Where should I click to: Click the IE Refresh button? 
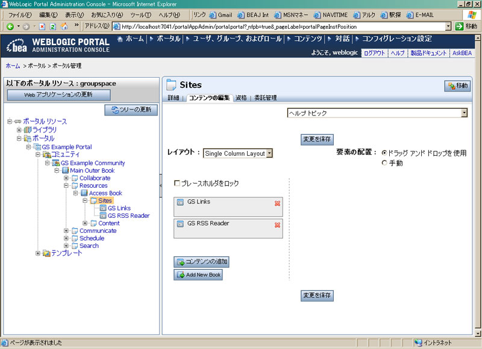pyautogui.click(x=53, y=26)
